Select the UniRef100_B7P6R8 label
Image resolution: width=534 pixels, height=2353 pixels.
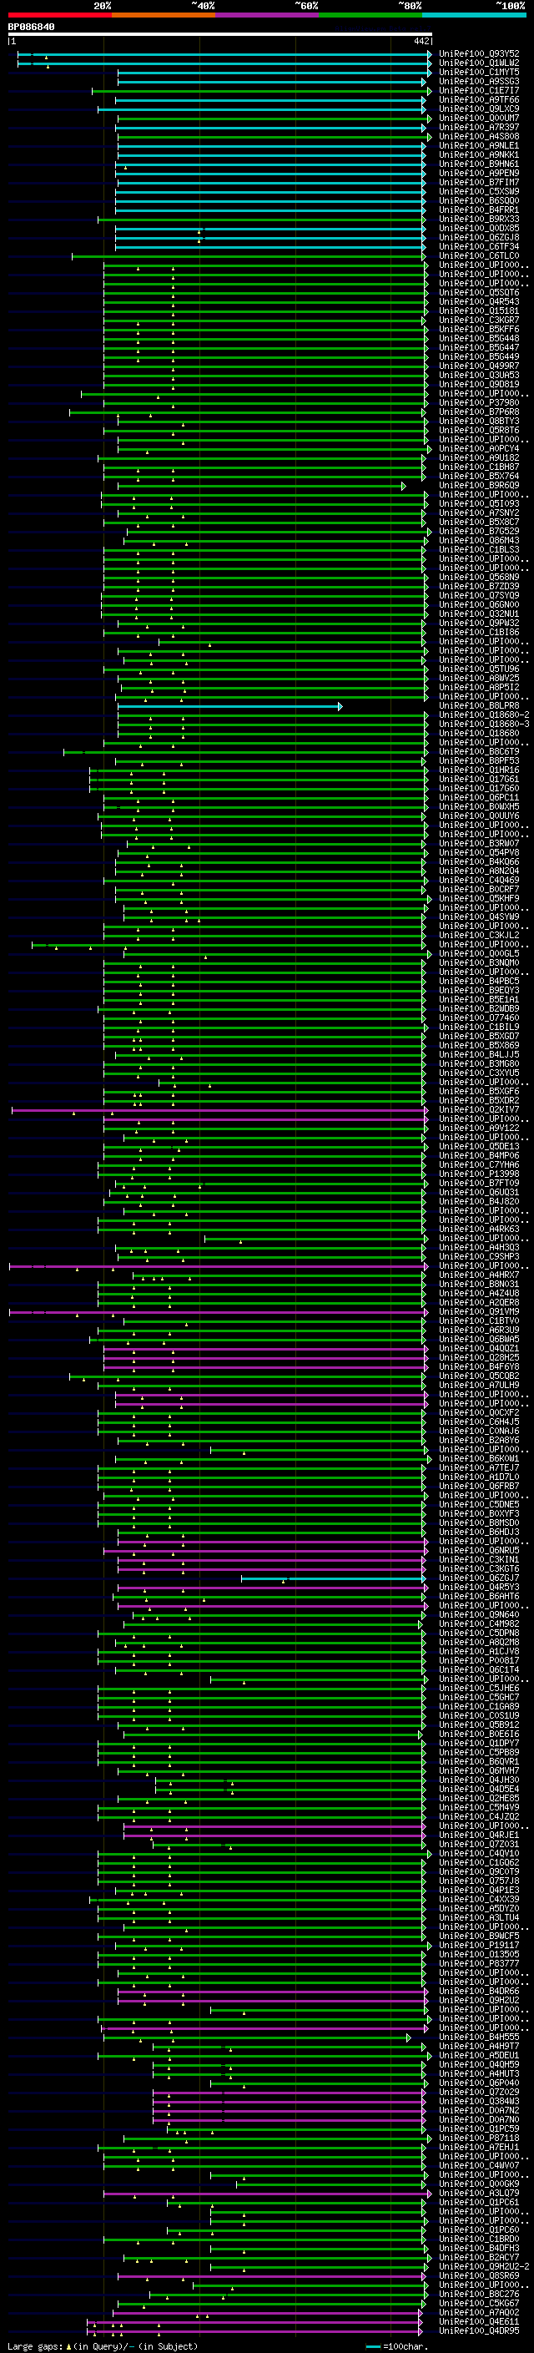point(479,412)
